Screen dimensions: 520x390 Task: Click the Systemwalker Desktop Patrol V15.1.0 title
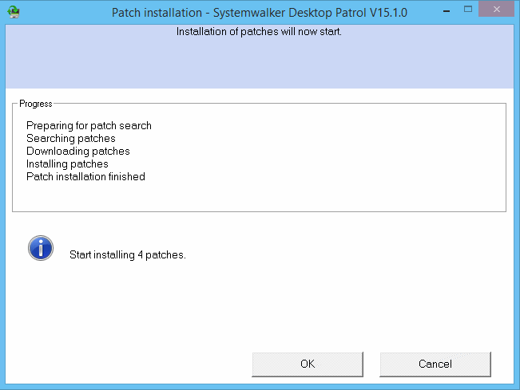[x=310, y=13]
